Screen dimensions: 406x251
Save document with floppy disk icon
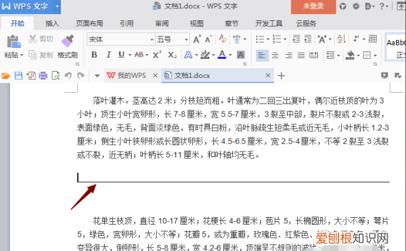[x=18, y=76]
